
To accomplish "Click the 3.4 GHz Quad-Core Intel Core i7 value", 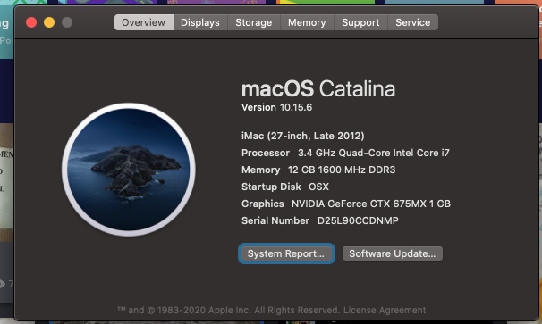I will click(x=374, y=153).
